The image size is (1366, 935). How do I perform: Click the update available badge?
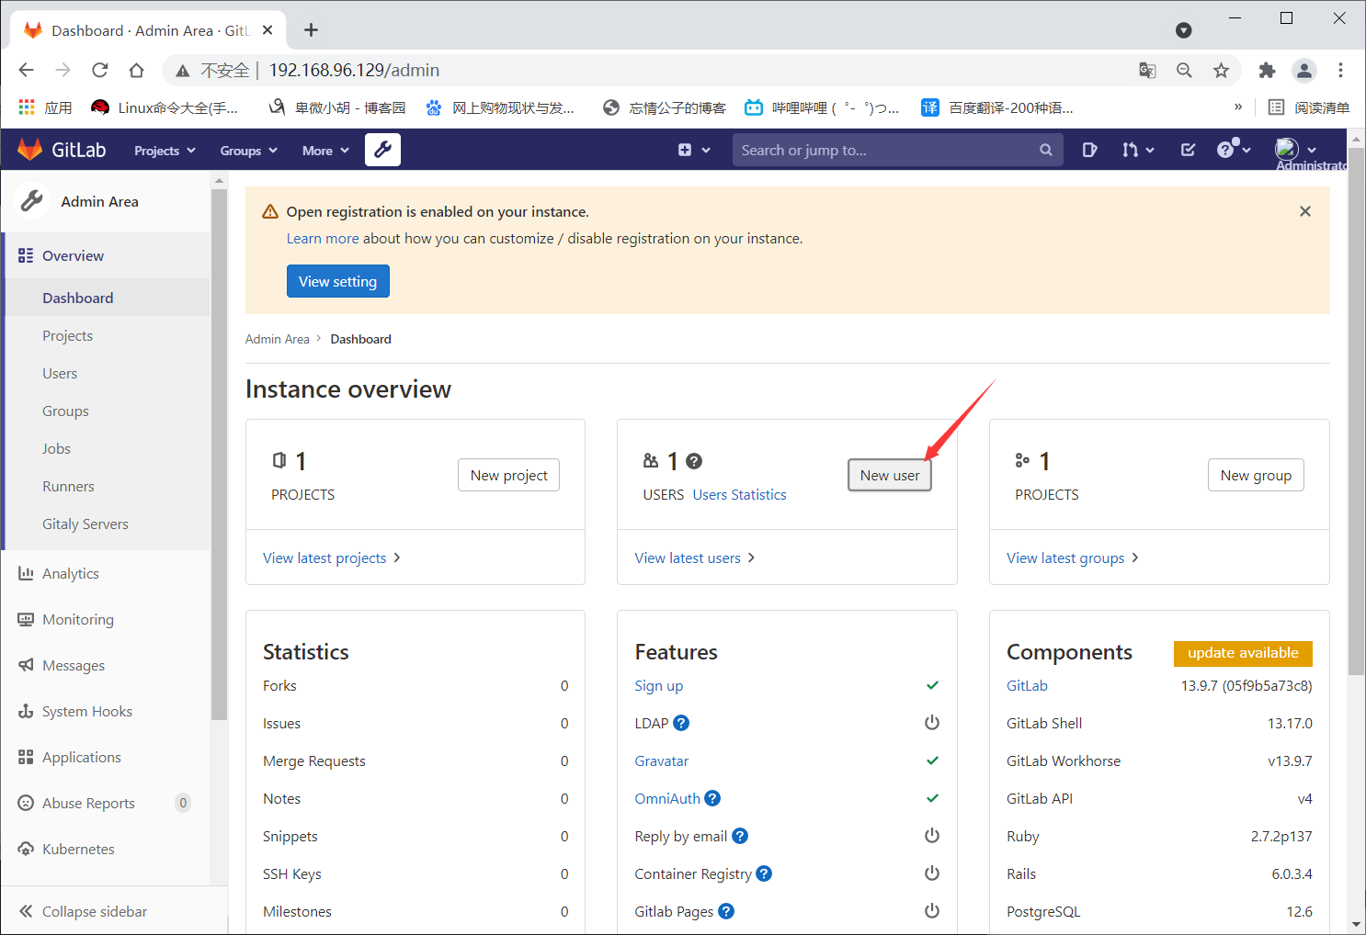tap(1243, 653)
